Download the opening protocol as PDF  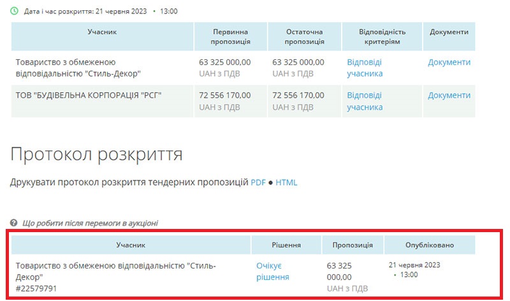click(x=258, y=182)
